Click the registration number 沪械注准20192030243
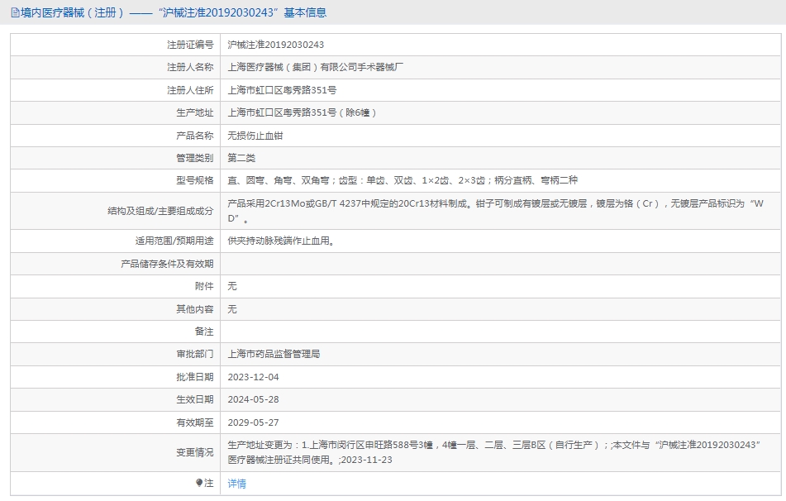This screenshot has height=501, width=786. pos(276,45)
